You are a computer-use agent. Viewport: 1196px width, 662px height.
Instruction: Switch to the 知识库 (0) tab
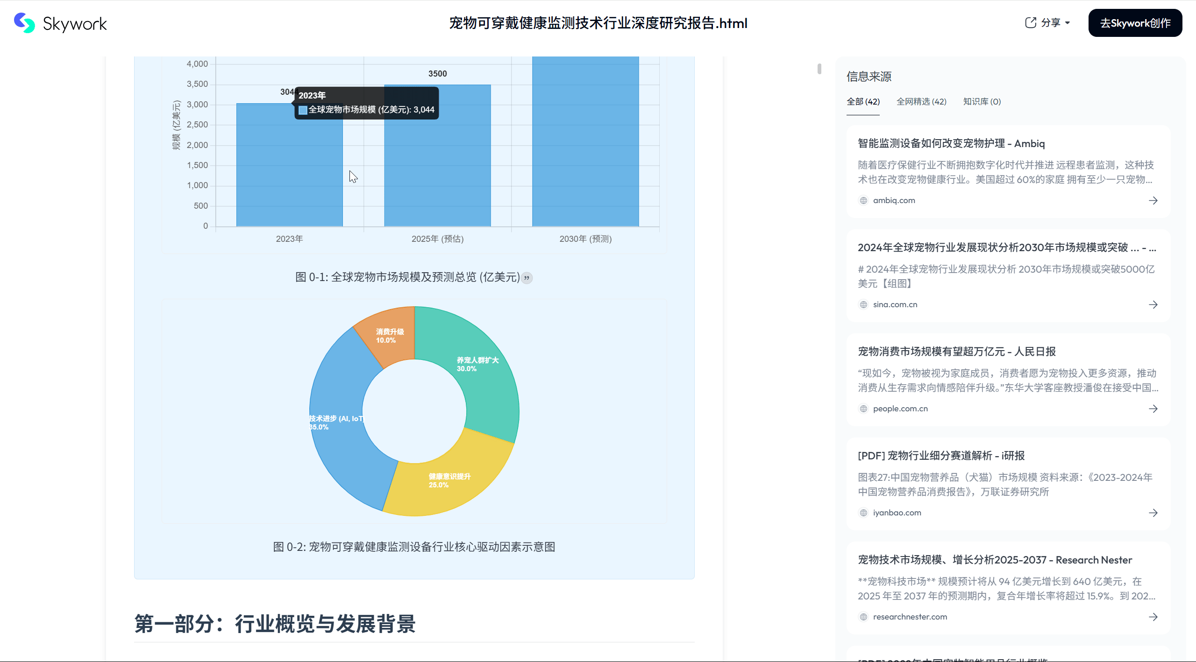pos(981,101)
